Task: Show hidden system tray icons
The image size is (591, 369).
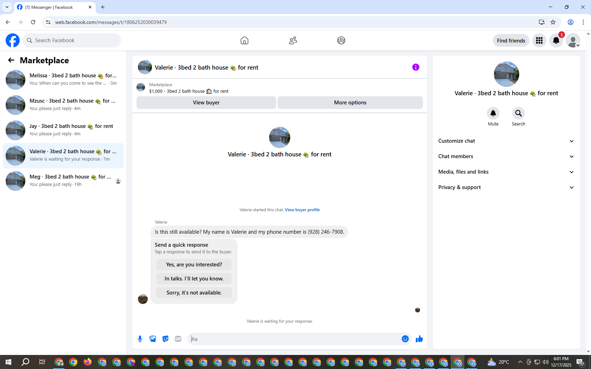Action: [x=520, y=362]
